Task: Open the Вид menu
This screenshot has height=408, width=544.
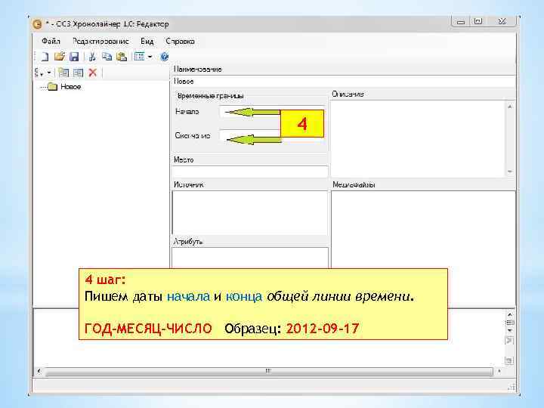Action: point(147,41)
